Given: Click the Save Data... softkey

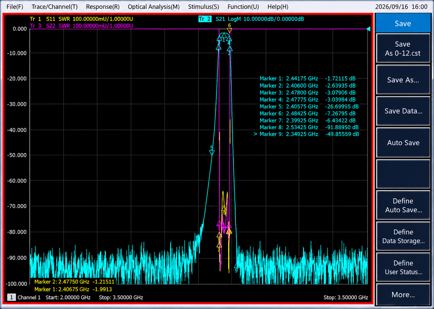Looking at the screenshot, I should [x=403, y=111].
